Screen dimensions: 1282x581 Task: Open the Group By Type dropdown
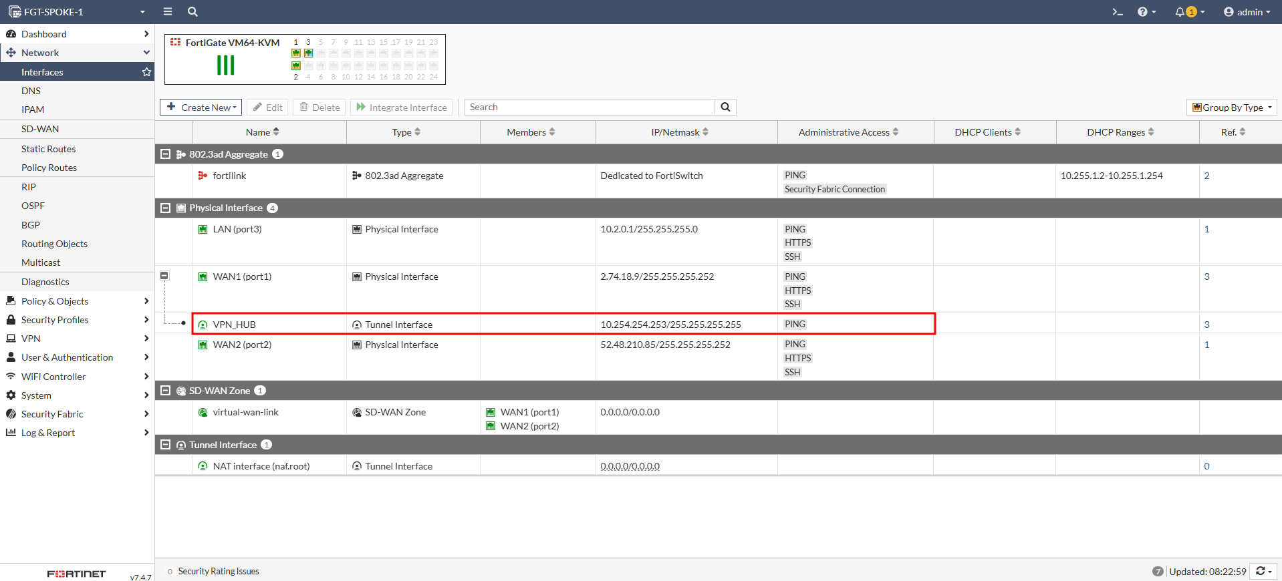point(1232,107)
